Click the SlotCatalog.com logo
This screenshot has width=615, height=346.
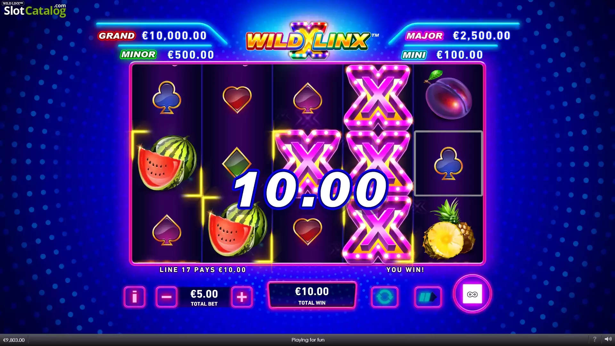[35, 10]
